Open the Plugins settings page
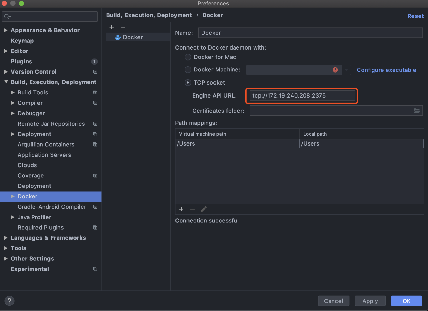 tap(21, 61)
